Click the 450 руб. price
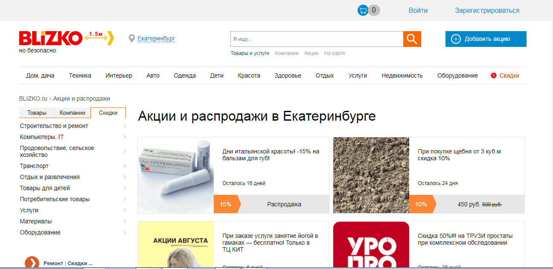Screen dimensions: 553x269 469,204
